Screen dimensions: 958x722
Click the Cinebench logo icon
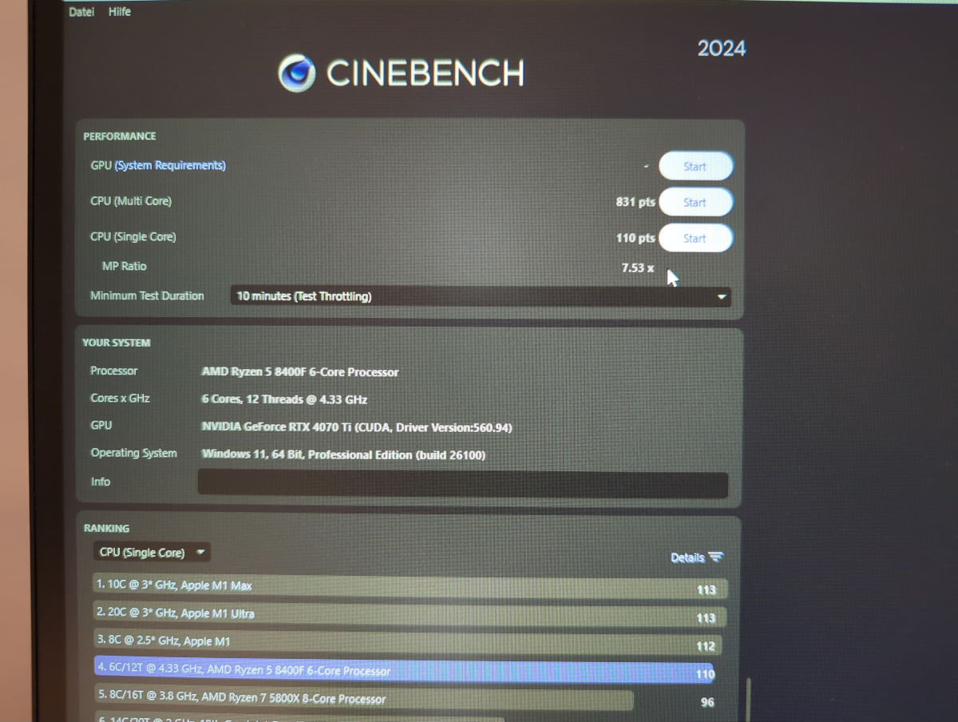click(x=297, y=73)
